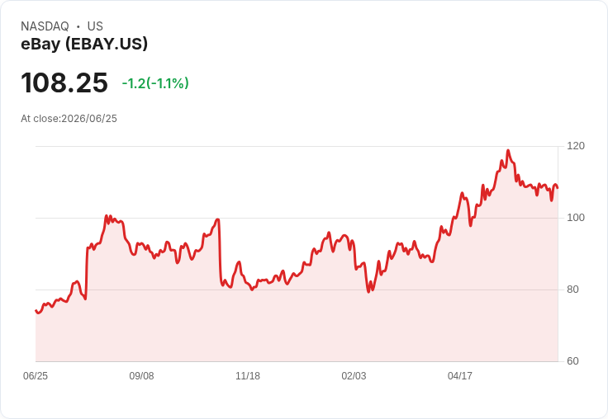Click the At close:2026/06/25 timestamp

click(x=69, y=119)
